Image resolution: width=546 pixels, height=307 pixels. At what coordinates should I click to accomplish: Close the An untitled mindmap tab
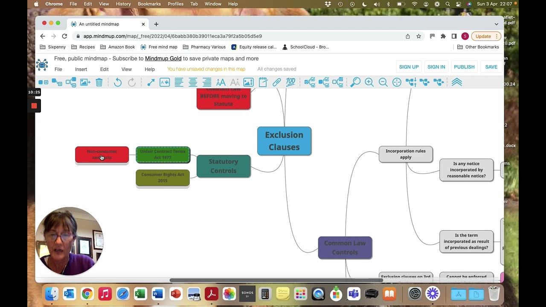(143, 24)
